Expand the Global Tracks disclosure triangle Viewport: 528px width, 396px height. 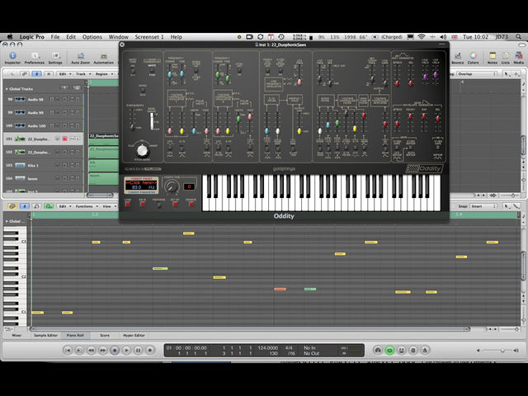pyautogui.click(x=7, y=89)
